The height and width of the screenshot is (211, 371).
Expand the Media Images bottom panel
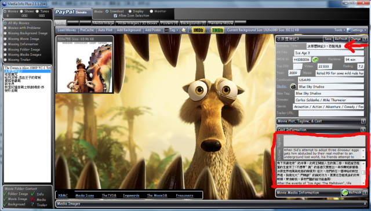tap(365, 203)
